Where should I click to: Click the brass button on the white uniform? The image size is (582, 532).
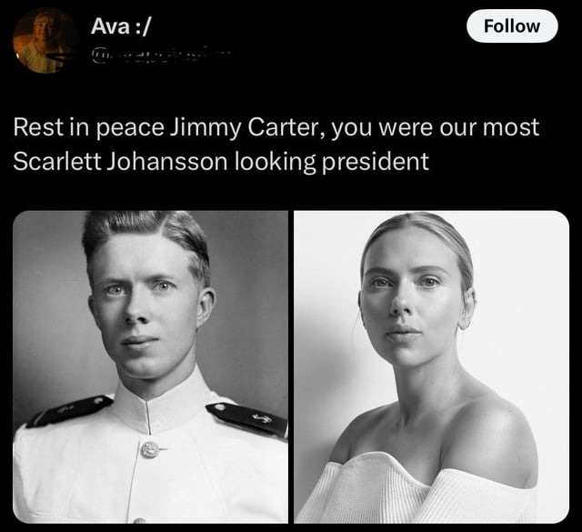click(x=150, y=449)
